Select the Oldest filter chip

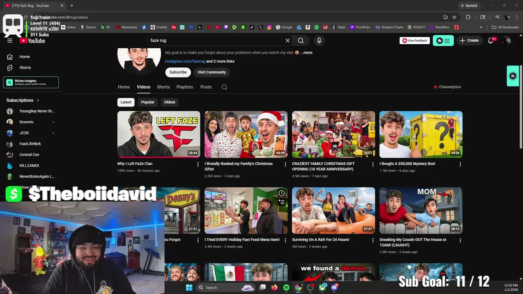coord(170,102)
